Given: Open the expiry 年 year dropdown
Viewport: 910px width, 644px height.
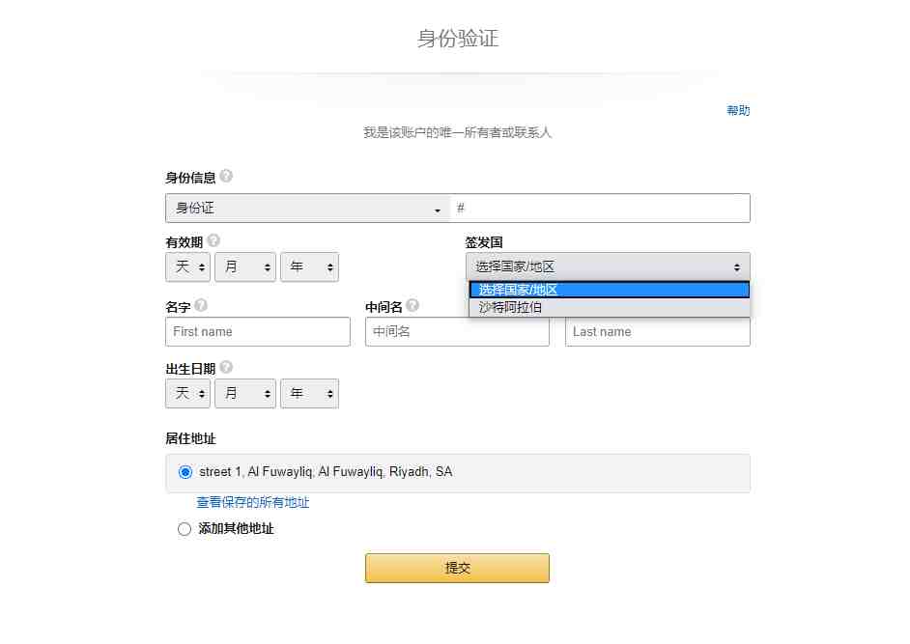Looking at the screenshot, I should click(309, 266).
